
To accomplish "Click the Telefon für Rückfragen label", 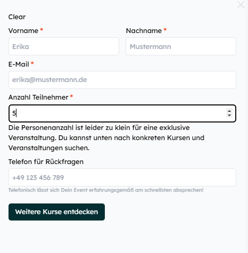I will point(46,162).
